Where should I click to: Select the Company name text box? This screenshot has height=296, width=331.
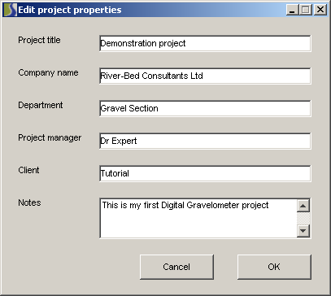click(205, 76)
